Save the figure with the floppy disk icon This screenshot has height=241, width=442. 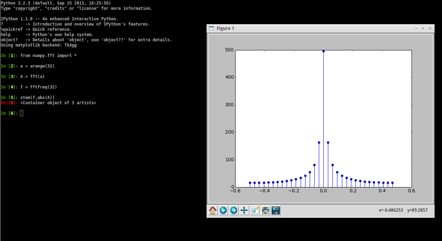[x=276, y=210]
